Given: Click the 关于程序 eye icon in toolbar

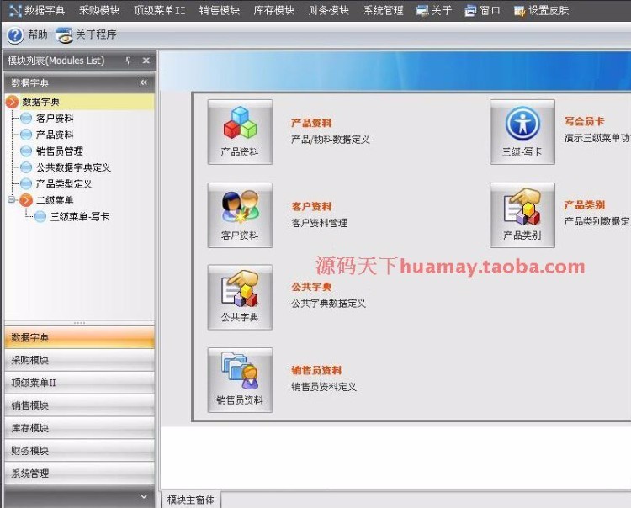Looking at the screenshot, I should (x=64, y=35).
